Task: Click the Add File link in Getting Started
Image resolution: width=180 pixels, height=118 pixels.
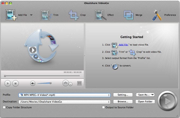Action: (123, 45)
